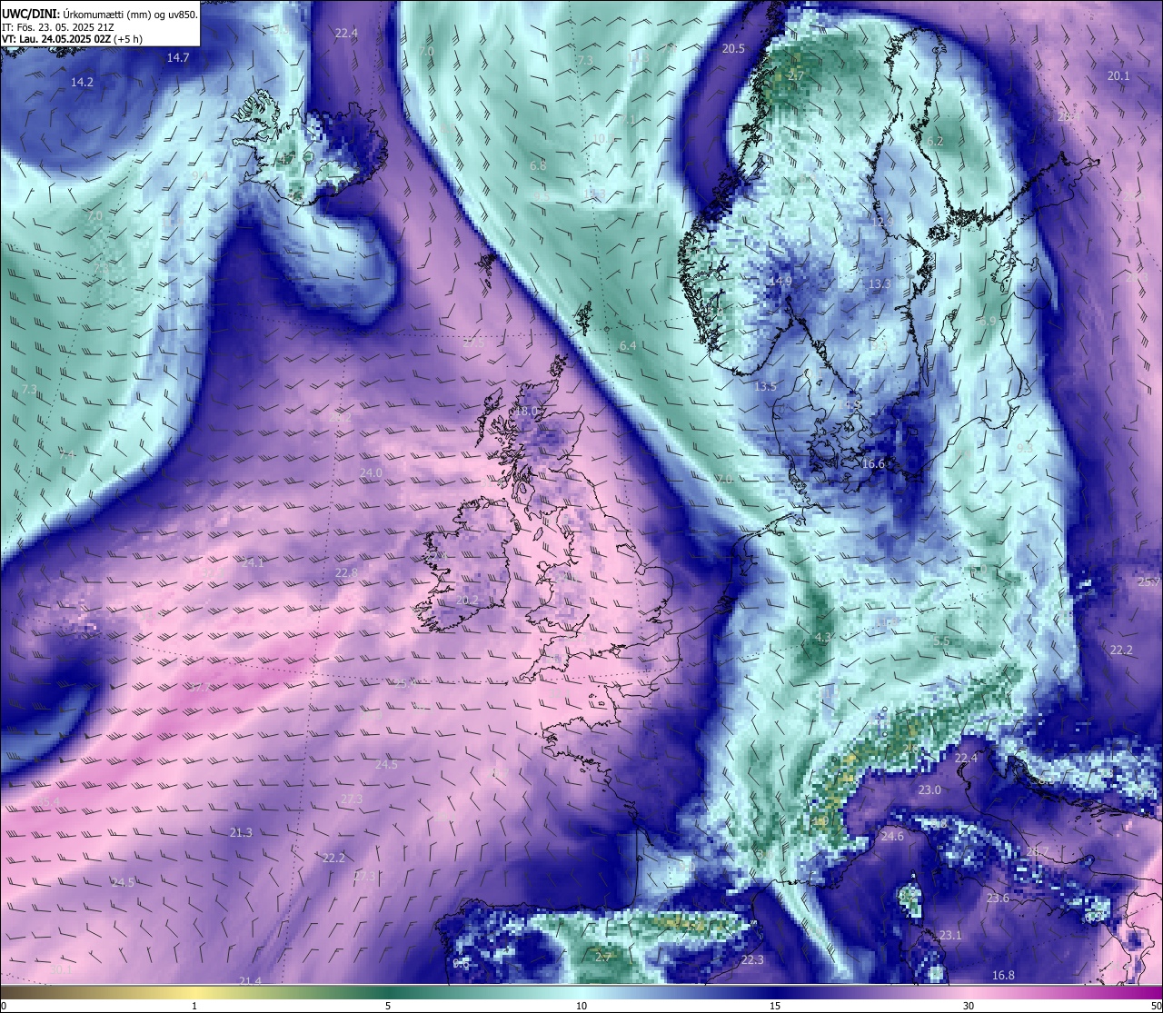1163x1013 pixels.
Task: Click the 'VT: Lau. 24.05.2025 02Z (+5 h)' line
Action: [x=72, y=39]
